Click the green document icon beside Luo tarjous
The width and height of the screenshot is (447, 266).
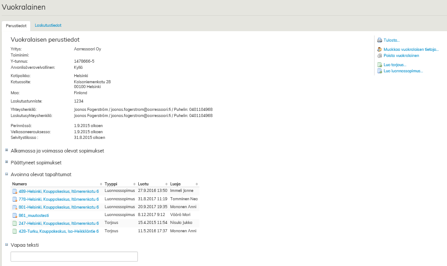pos(379,65)
